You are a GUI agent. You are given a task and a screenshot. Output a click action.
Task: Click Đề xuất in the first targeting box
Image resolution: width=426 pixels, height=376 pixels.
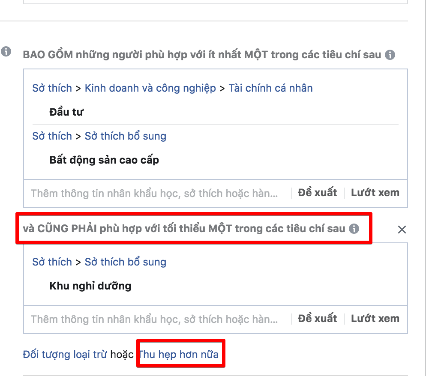click(x=317, y=192)
